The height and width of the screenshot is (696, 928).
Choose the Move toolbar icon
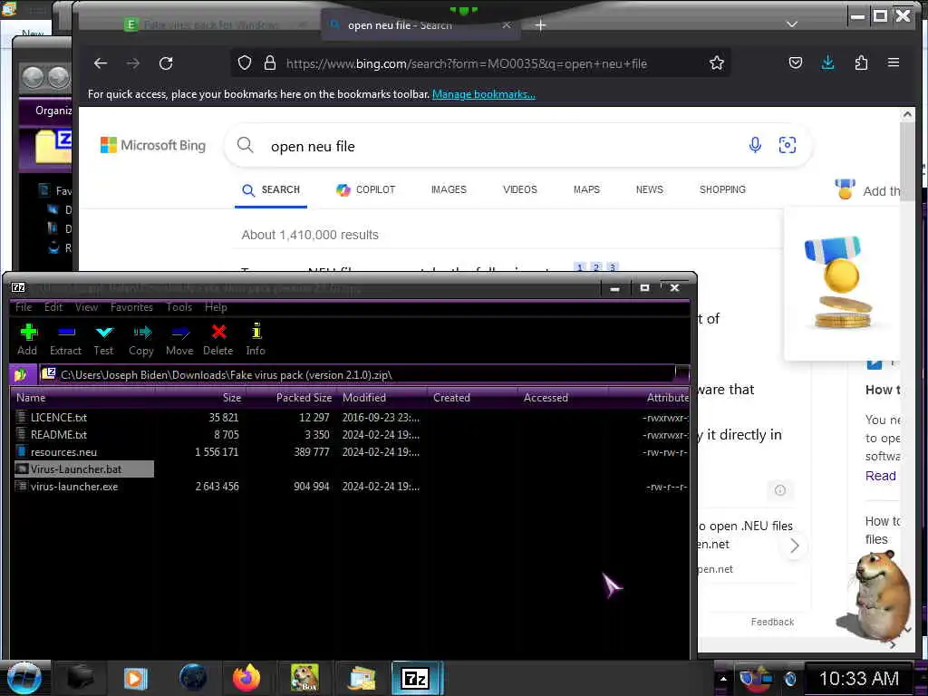click(179, 340)
